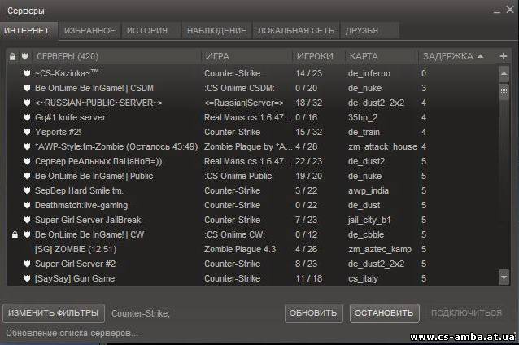Close the Серверы window

[510, 9]
